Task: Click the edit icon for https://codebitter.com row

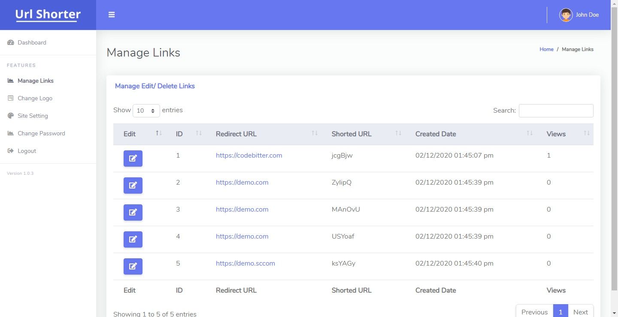Action: coord(133,158)
